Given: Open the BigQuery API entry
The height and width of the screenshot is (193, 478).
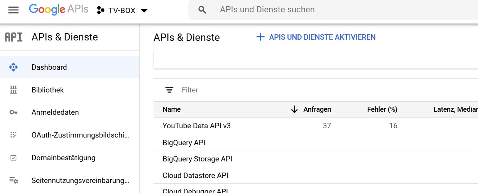Looking at the screenshot, I should (x=184, y=143).
